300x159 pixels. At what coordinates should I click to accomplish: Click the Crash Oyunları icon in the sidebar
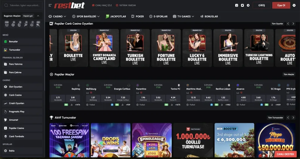click(5, 103)
